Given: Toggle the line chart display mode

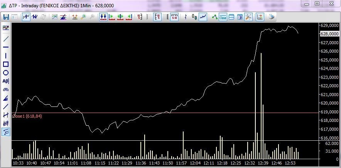Looking at the screenshot, I should [203, 17].
